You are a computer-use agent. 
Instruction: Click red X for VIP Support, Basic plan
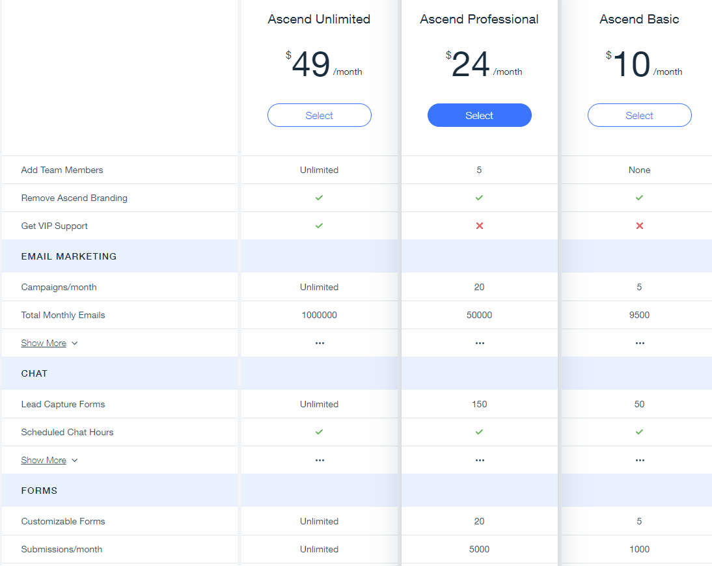click(639, 226)
